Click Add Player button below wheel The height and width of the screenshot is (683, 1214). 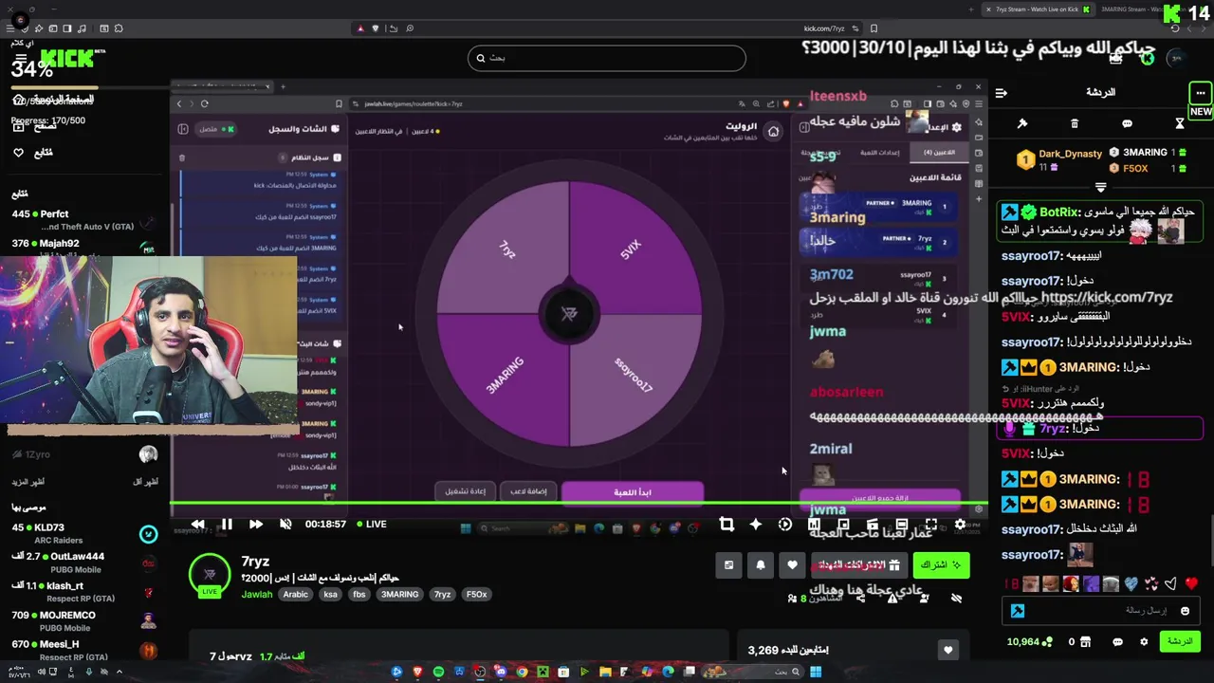tap(527, 491)
